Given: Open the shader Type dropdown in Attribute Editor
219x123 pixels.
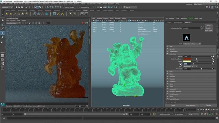Looking at the screenshot, I should tap(192, 44).
